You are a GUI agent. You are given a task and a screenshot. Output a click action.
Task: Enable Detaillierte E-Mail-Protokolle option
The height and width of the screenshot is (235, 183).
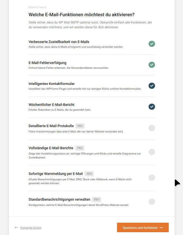click(152, 128)
